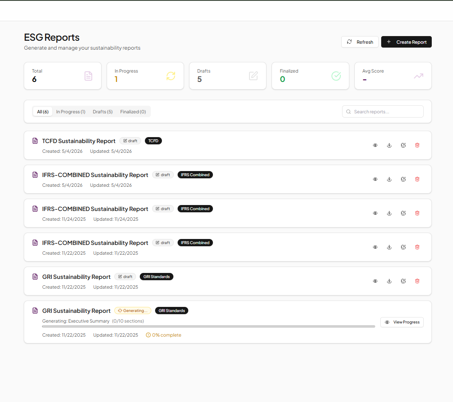The height and width of the screenshot is (402, 453).
Task: Click the Generating... status badge
Action: 133,310
